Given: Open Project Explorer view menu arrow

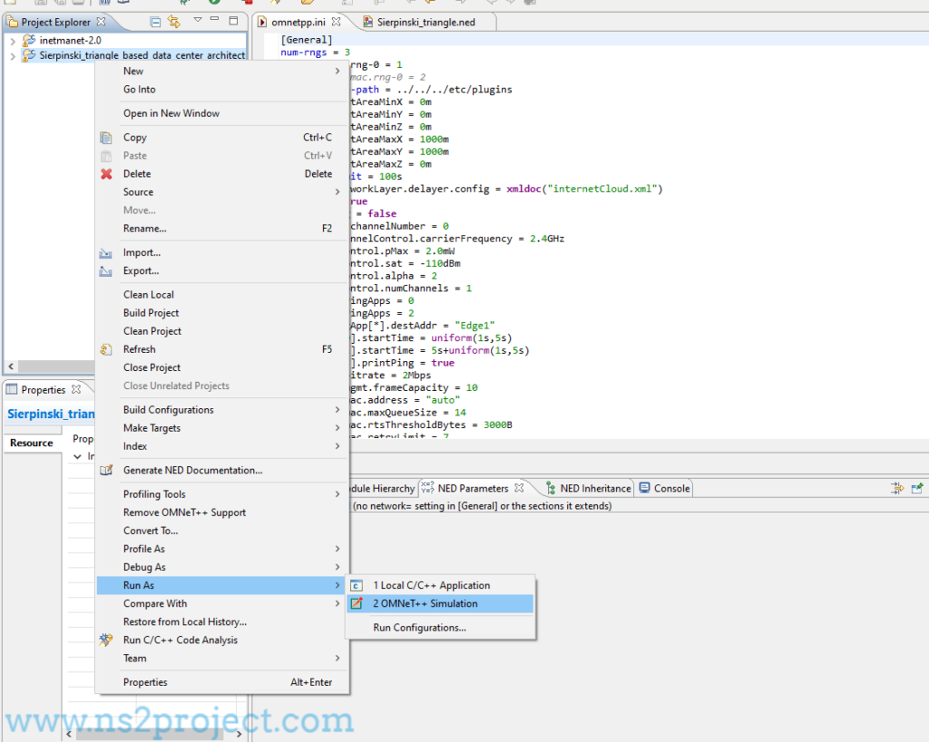Looking at the screenshot, I should coord(198,20).
